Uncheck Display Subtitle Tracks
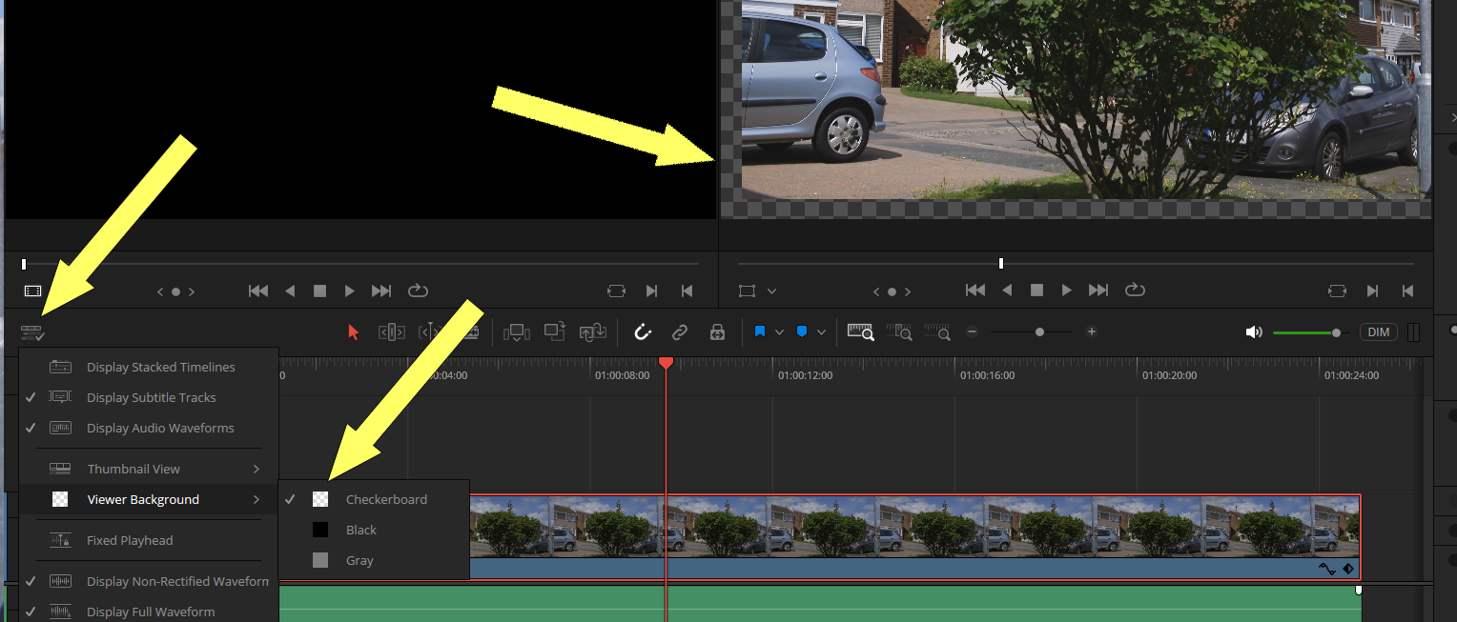Viewport: 1457px width, 622px height. coord(149,397)
